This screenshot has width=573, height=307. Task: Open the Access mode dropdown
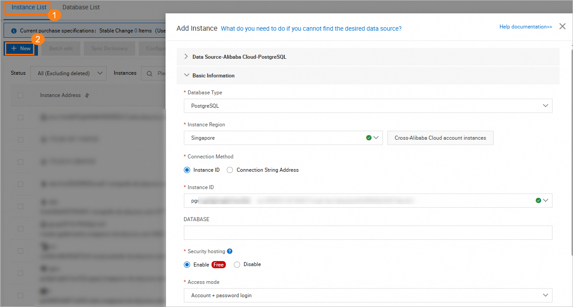(x=545, y=295)
